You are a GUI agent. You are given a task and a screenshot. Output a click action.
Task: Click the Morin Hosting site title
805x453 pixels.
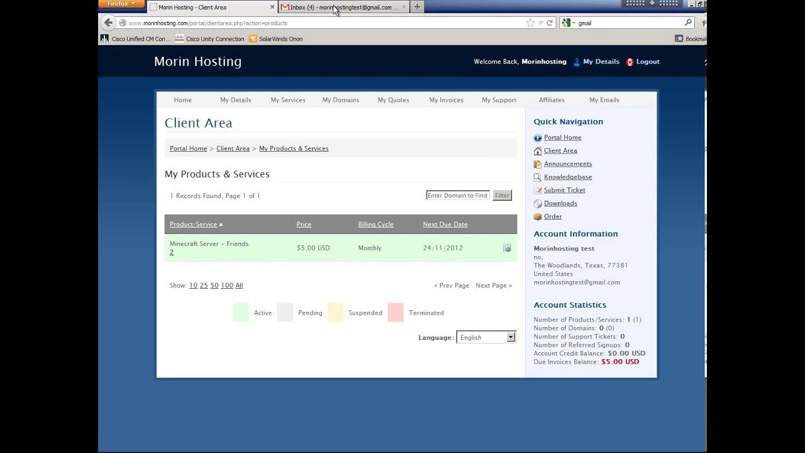coord(198,62)
